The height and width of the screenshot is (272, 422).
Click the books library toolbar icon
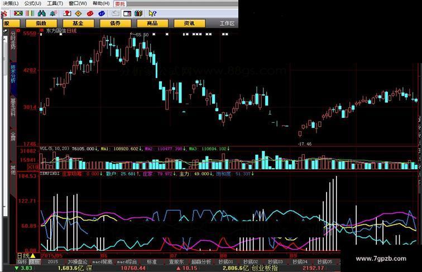(x=138, y=13)
